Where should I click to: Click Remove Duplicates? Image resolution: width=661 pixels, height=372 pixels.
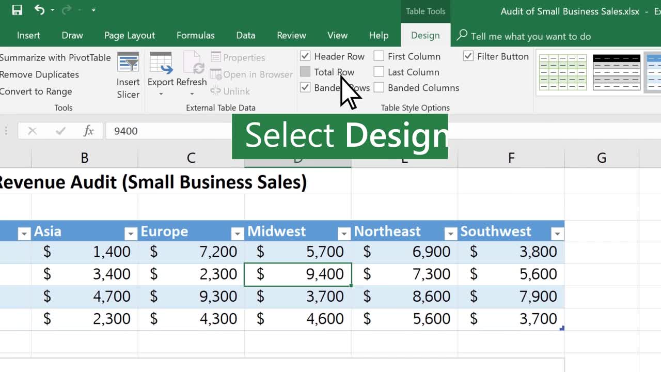39,74
